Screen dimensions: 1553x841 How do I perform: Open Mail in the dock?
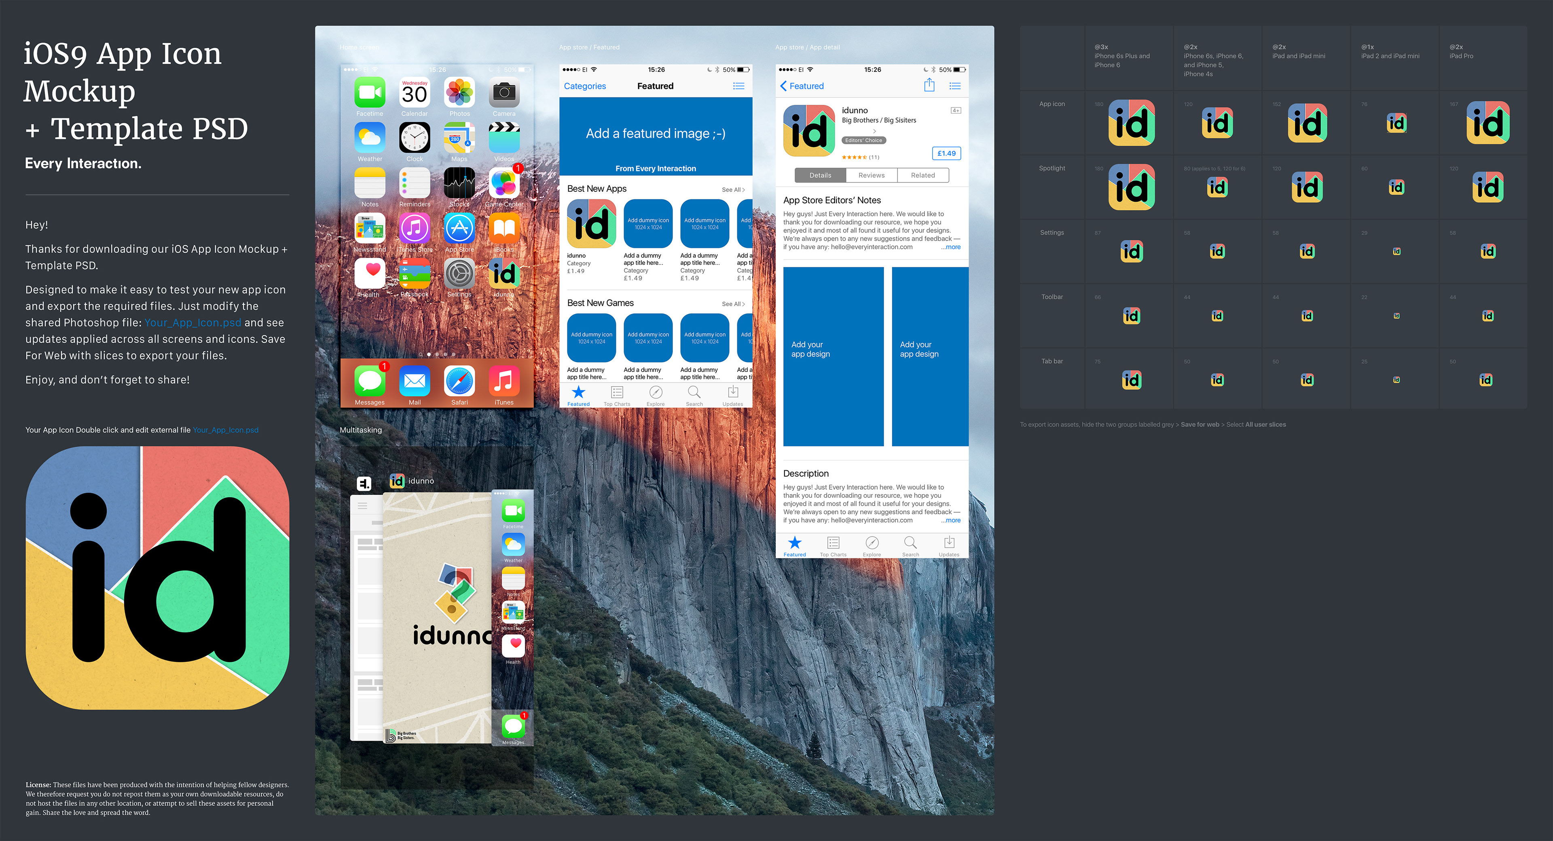[414, 381]
